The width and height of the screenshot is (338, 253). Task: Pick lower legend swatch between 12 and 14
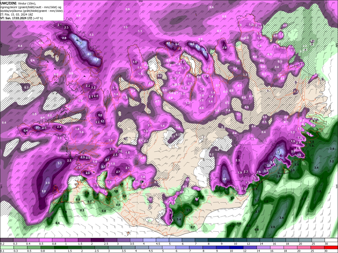pos(250,247)
